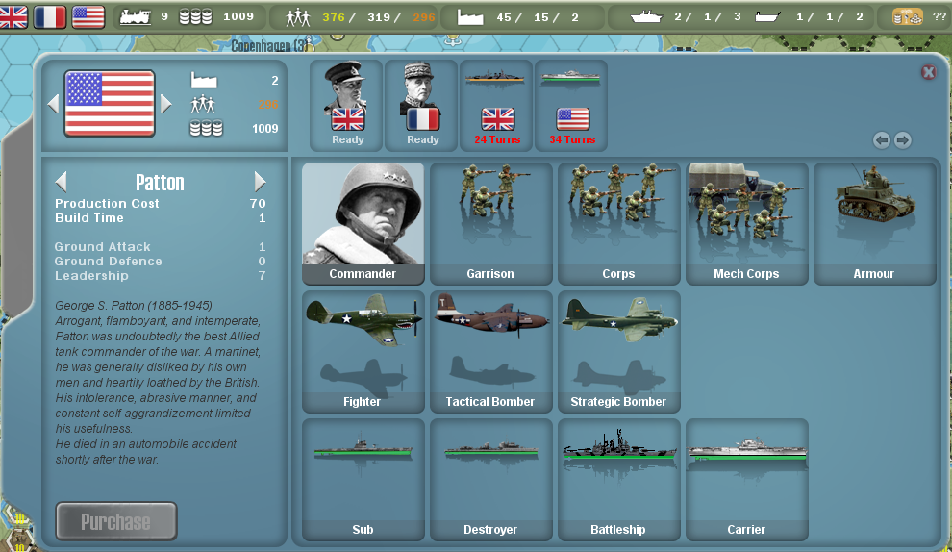Image resolution: width=952 pixels, height=552 pixels.
Task: Click the 1009 value in top bar
Action: (x=238, y=17)
